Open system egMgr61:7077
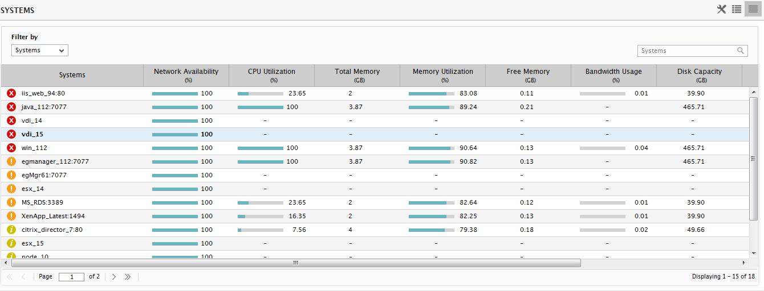764x291 pixels. click(x=44, y=175)
